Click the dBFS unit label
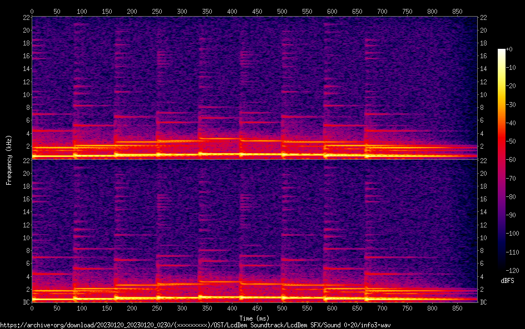525x329 pixels. (x=507, y=281)
